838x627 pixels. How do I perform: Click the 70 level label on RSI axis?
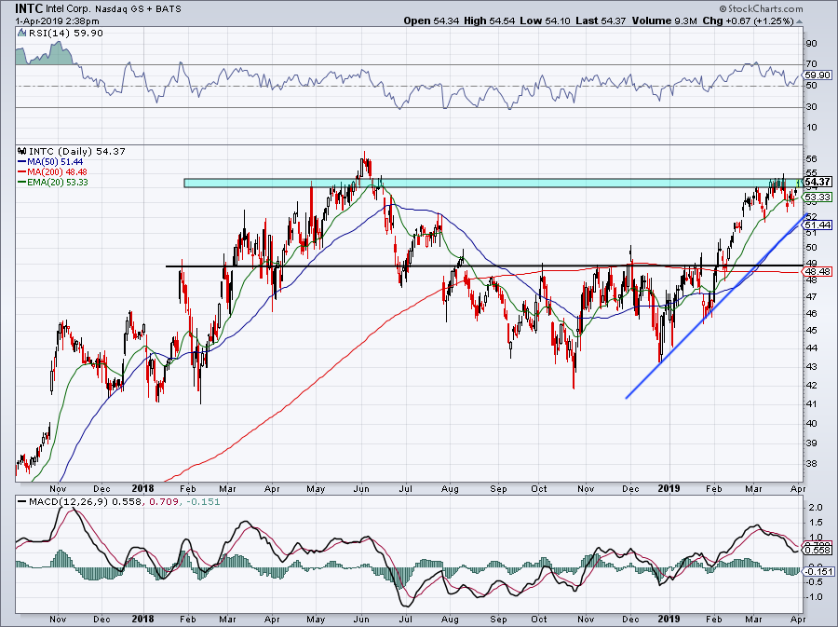click(811, 64)
